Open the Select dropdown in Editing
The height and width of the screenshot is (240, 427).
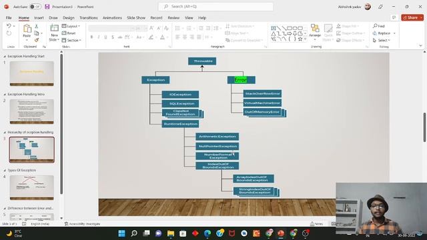pyautogui.click(x=382, y=40)
